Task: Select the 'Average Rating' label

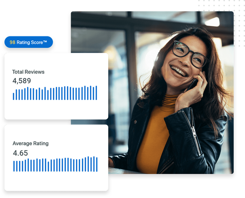Action: [x=31, y=143]
